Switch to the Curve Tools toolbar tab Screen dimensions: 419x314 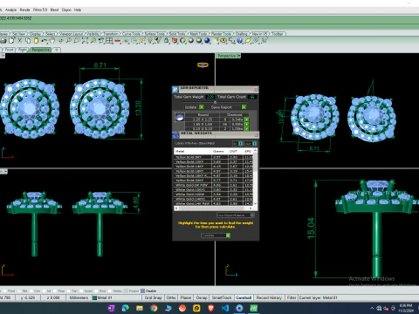[x=131, y=34]
